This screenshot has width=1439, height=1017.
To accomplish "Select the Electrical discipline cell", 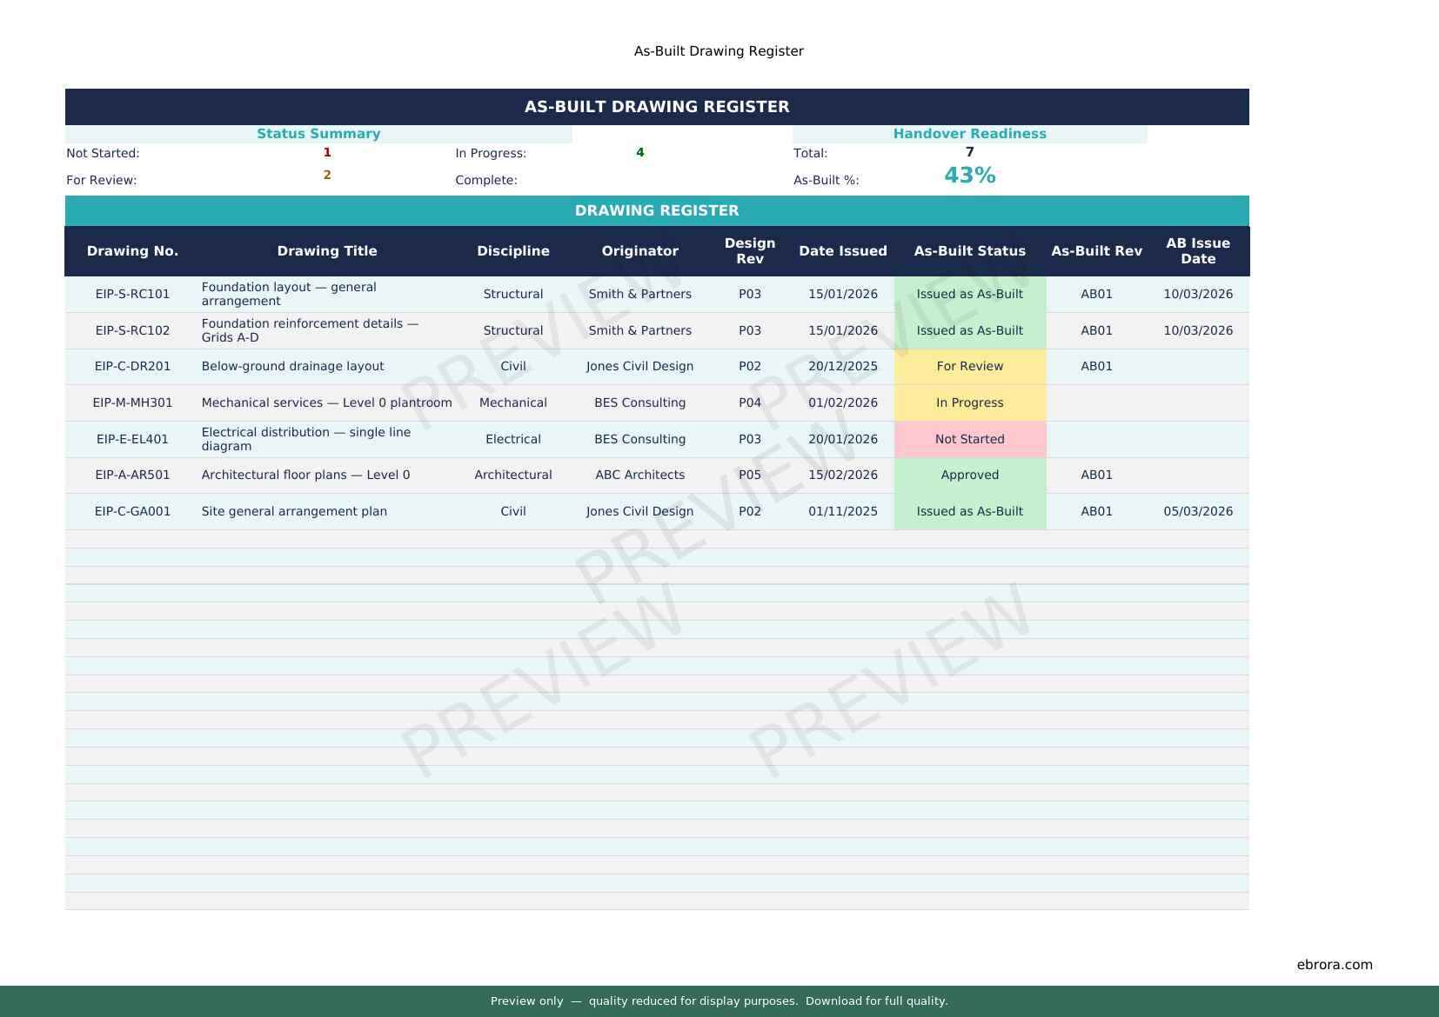I will point(512,439).
